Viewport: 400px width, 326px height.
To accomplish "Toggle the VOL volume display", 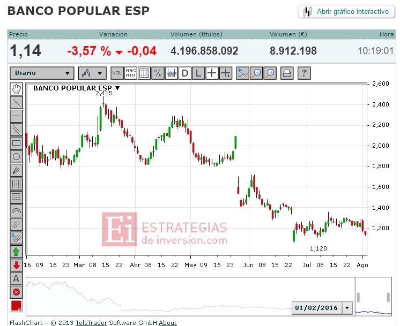I will click(x=117, y=73).
